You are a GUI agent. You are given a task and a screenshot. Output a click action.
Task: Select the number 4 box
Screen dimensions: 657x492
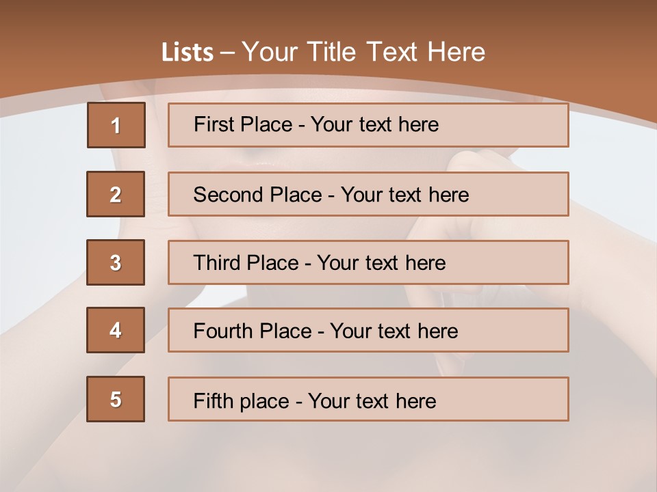116,330
